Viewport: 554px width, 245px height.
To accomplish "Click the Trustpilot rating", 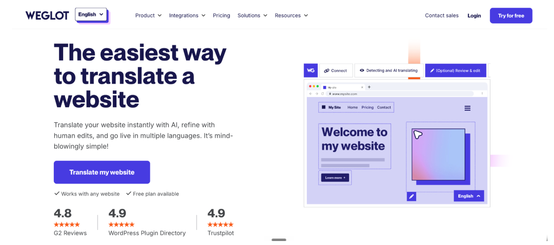I will pos(221,222).
